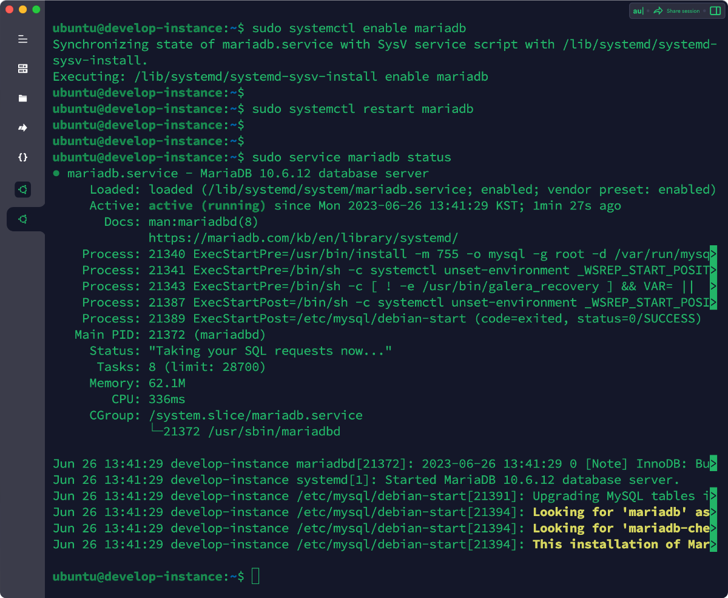
Task: Click the 'Main PID: 21372 (mariadbd)' line
Action: [170, 335]
